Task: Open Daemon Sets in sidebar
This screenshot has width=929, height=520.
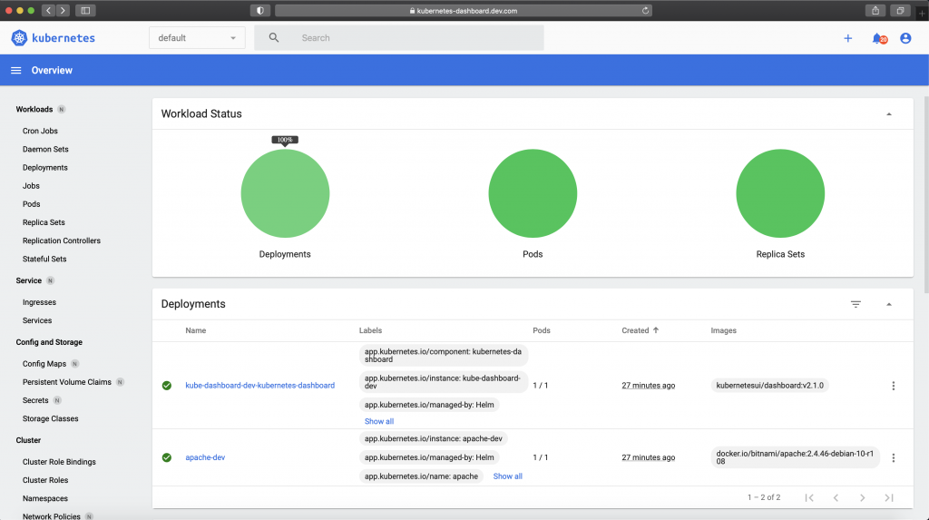Action: [x=45, y=150]
